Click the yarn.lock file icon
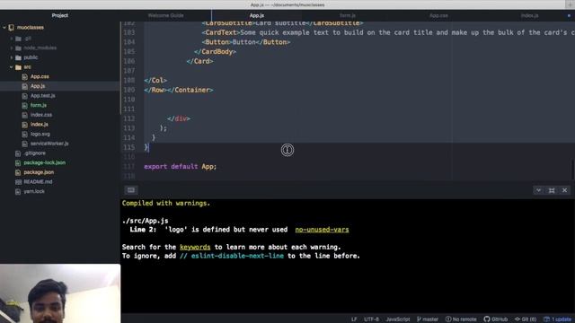575x323 pixels. 18,191
